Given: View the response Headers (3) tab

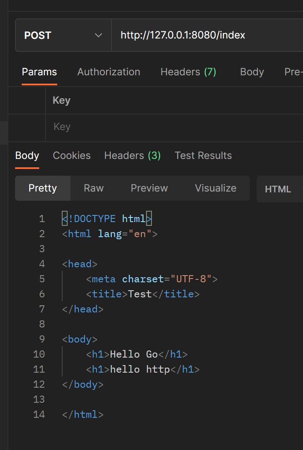Looking at the screenshot, I should coord(132,155).
